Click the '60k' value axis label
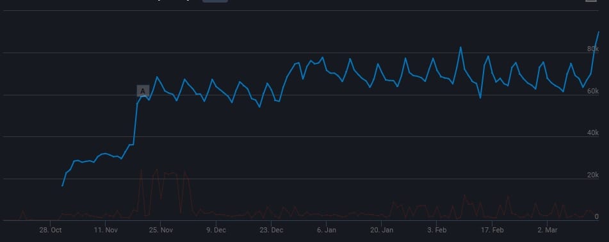 (593, 91)
